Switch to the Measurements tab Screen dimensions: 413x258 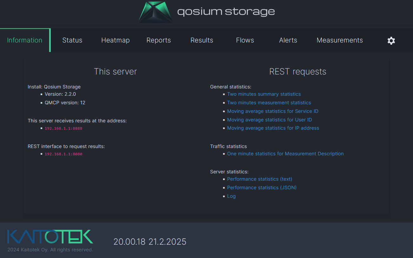pyautogui.click(x=340, y=40)
